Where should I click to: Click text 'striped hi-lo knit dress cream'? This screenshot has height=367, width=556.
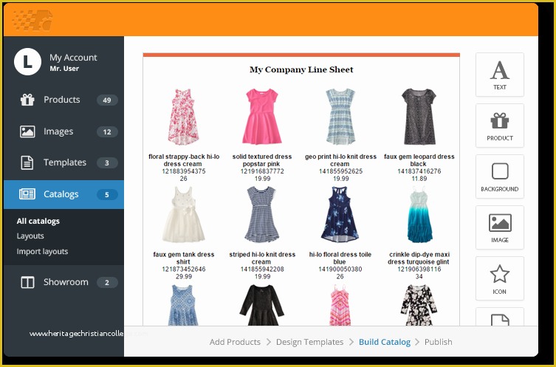(262, 258)
